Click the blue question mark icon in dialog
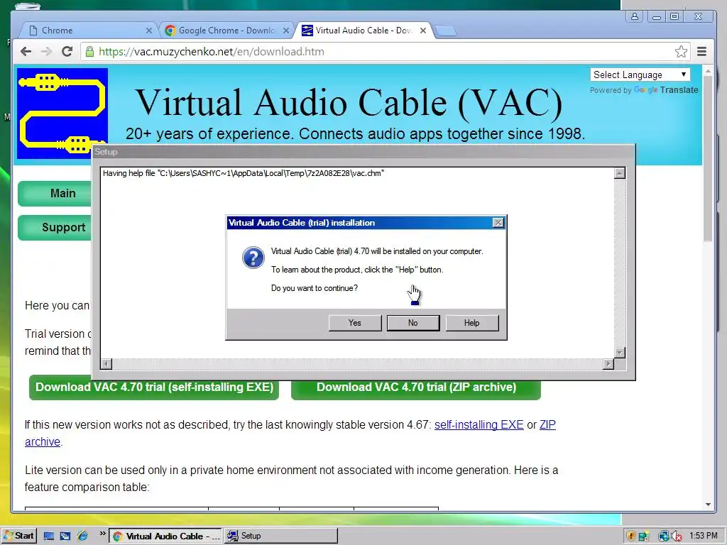 click(x=253, y=258)
